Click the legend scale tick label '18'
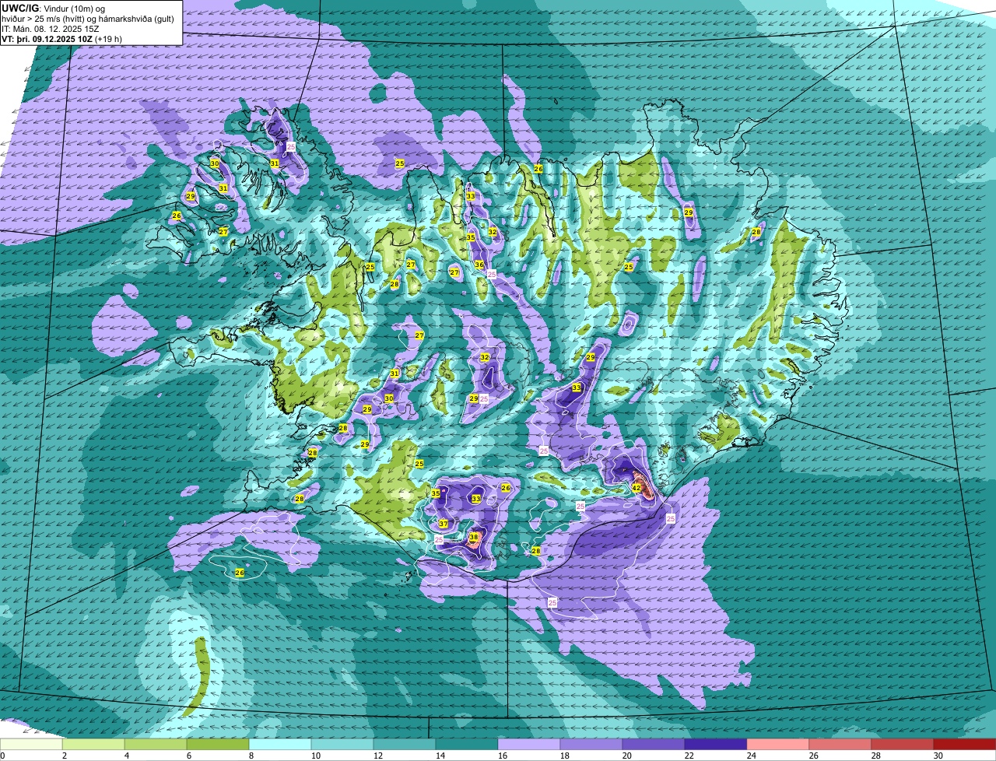Screen dimensions: 996x761 click(564, 756)
